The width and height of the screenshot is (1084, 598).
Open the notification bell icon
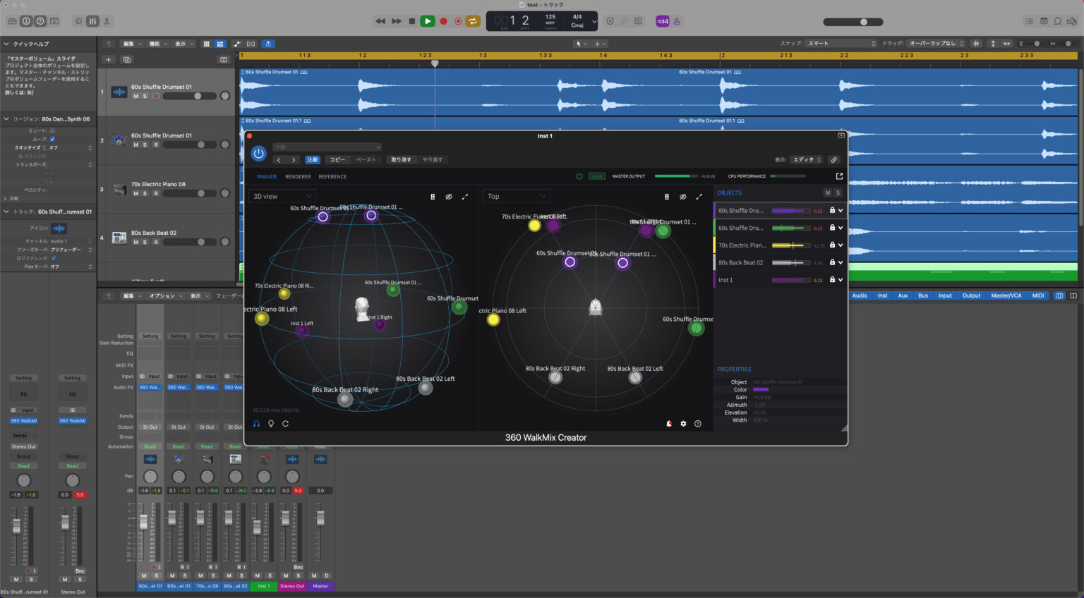[668, 423]
